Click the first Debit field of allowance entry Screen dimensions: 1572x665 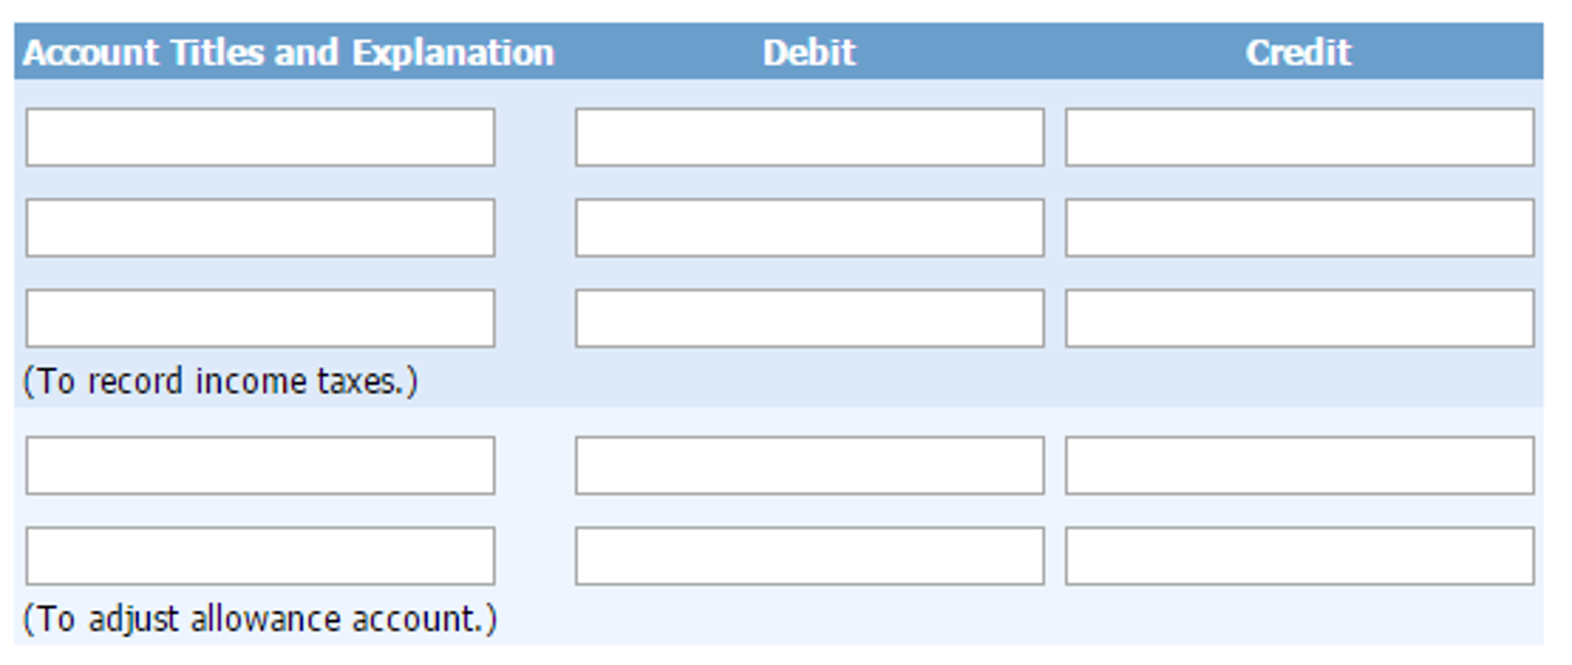(x=809, y=466)
